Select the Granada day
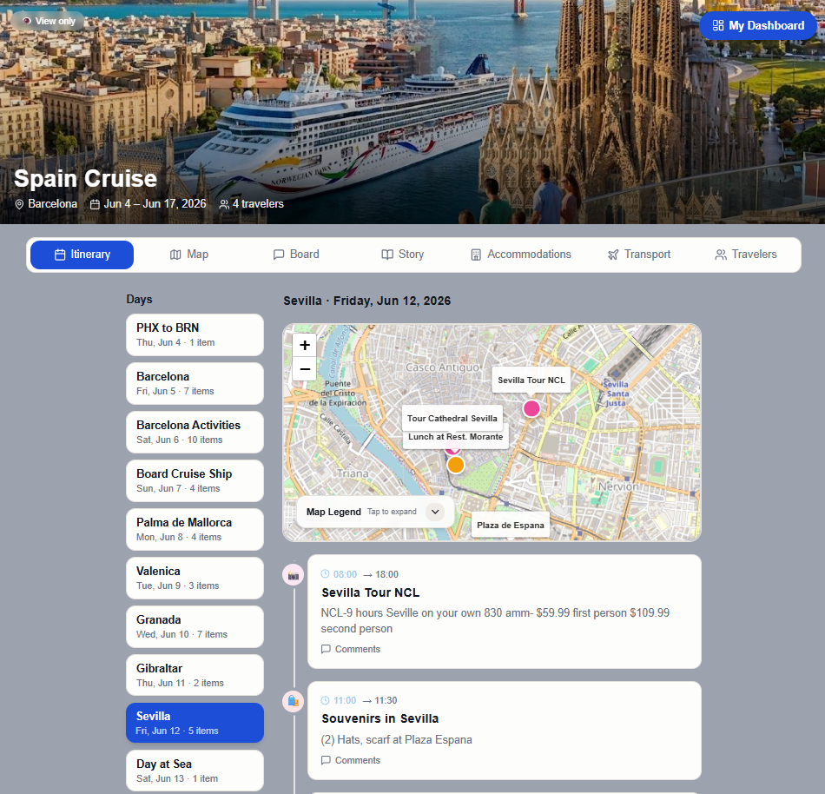The height and width of the screenshot is (794, 825). tap(195, 626)
